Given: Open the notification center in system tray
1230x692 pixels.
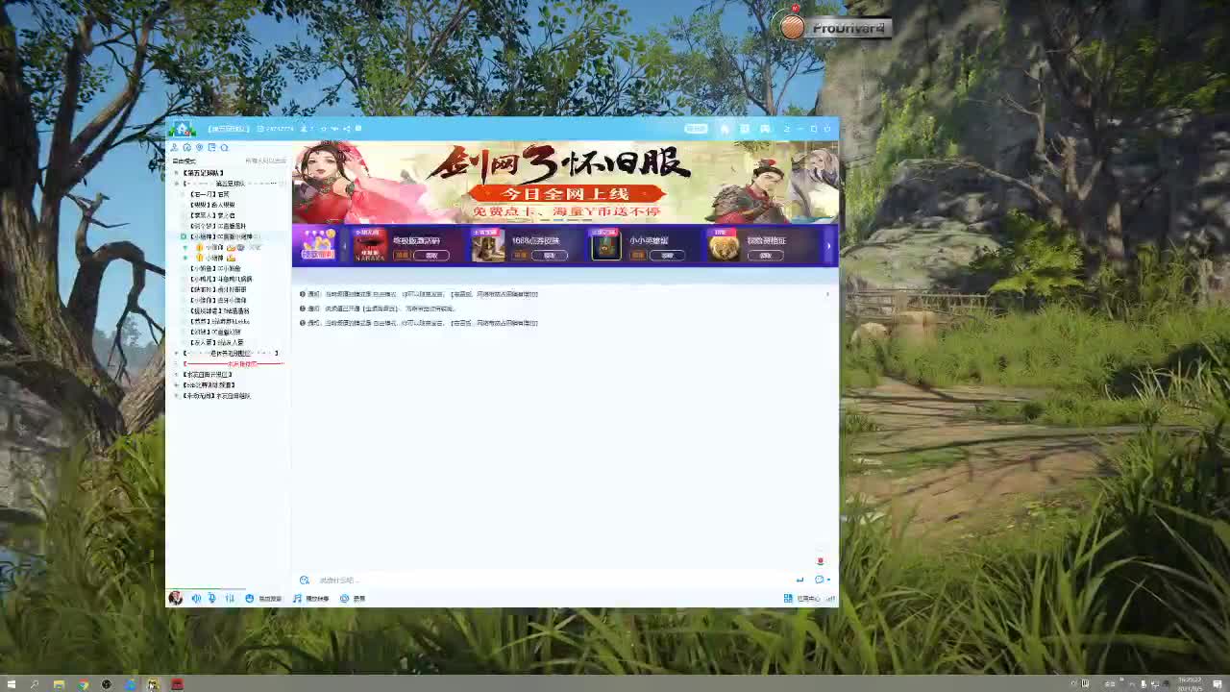Looking at the screenshot, I should coord(1218,684).
